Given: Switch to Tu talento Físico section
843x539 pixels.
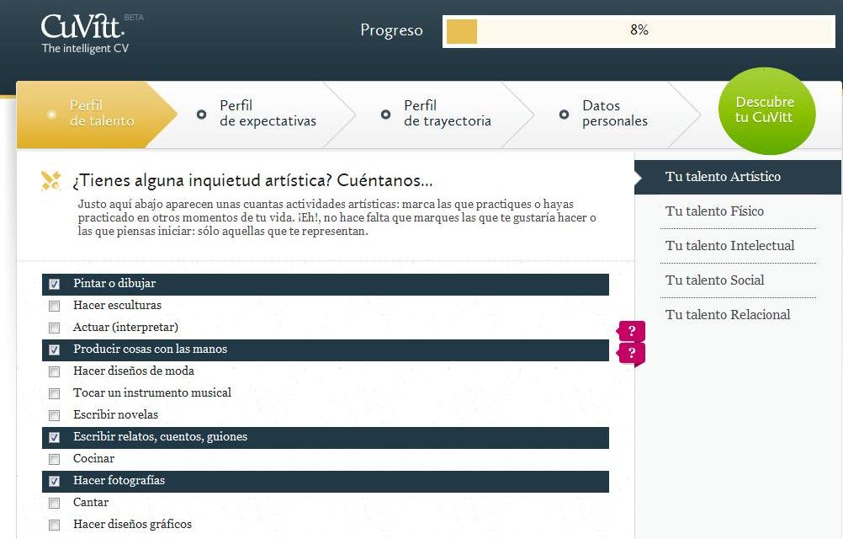Looking at the screenshot, I should tap(714, 211).
